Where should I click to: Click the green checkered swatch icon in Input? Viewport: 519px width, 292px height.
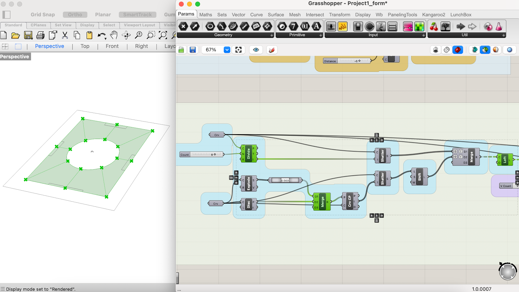coord(419,26)
